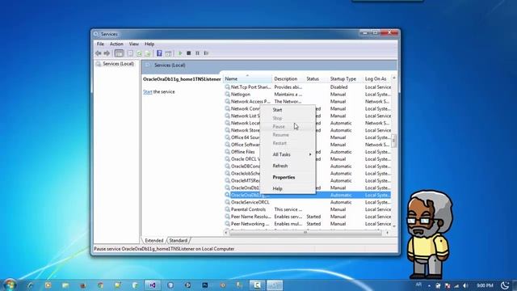Click gear icon of Parental Controls row
Viewport: 517px width, 291px height.
coord(228,209)
